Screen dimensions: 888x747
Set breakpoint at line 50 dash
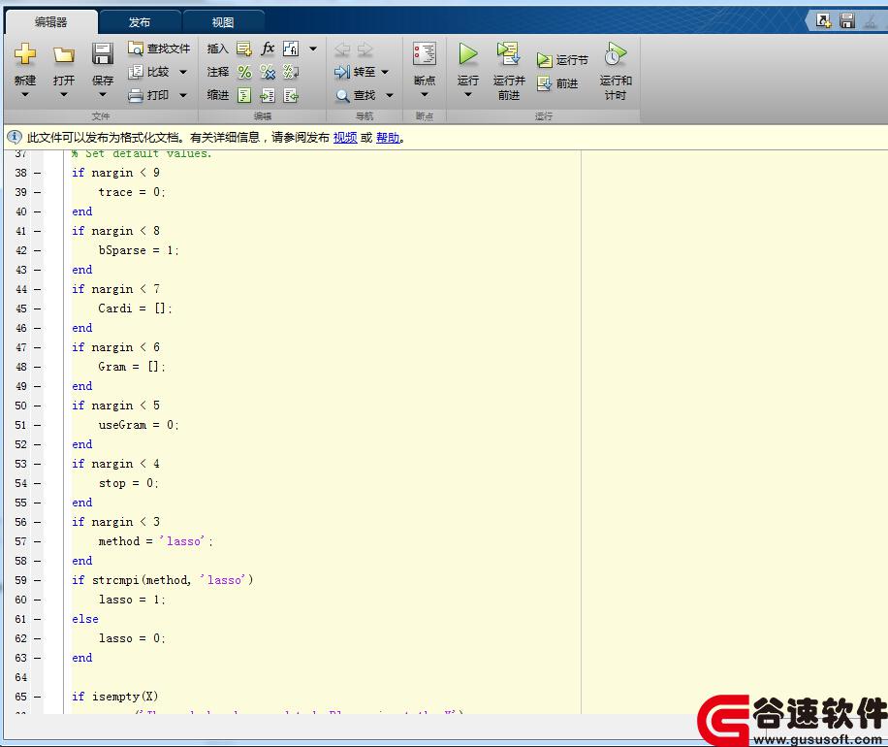tap(38, 406)
